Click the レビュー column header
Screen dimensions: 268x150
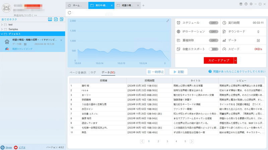(x=242, y=80)
